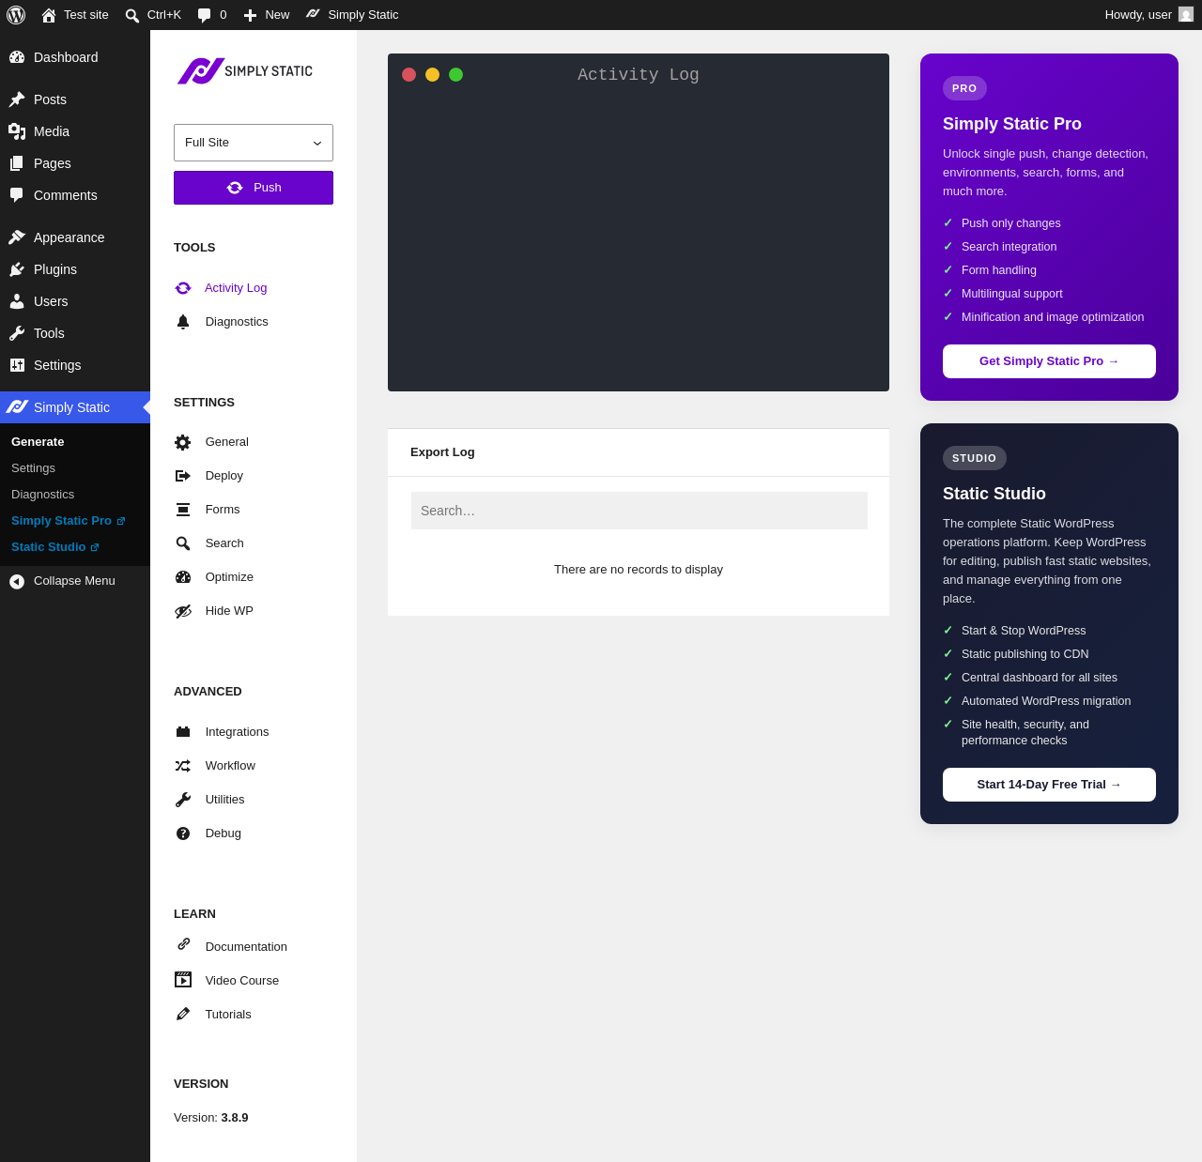Viewport: 1202px width, 1162px height.
Task: Click the PRO badge on the purple card
Action: coord(964,88)
